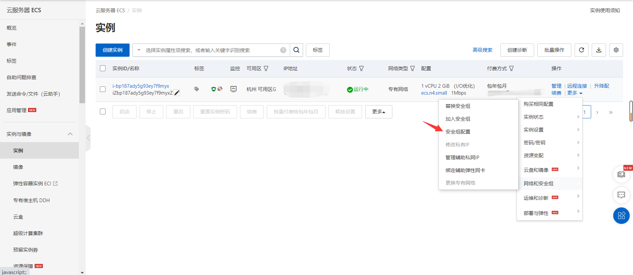Tick the bottom batch-action checkbox
633x275 pixels.
pos(103,111)
